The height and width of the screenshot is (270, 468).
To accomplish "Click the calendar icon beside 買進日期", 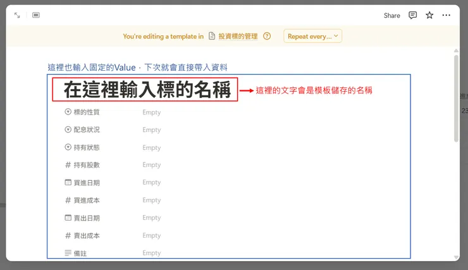I will point(68,182).
